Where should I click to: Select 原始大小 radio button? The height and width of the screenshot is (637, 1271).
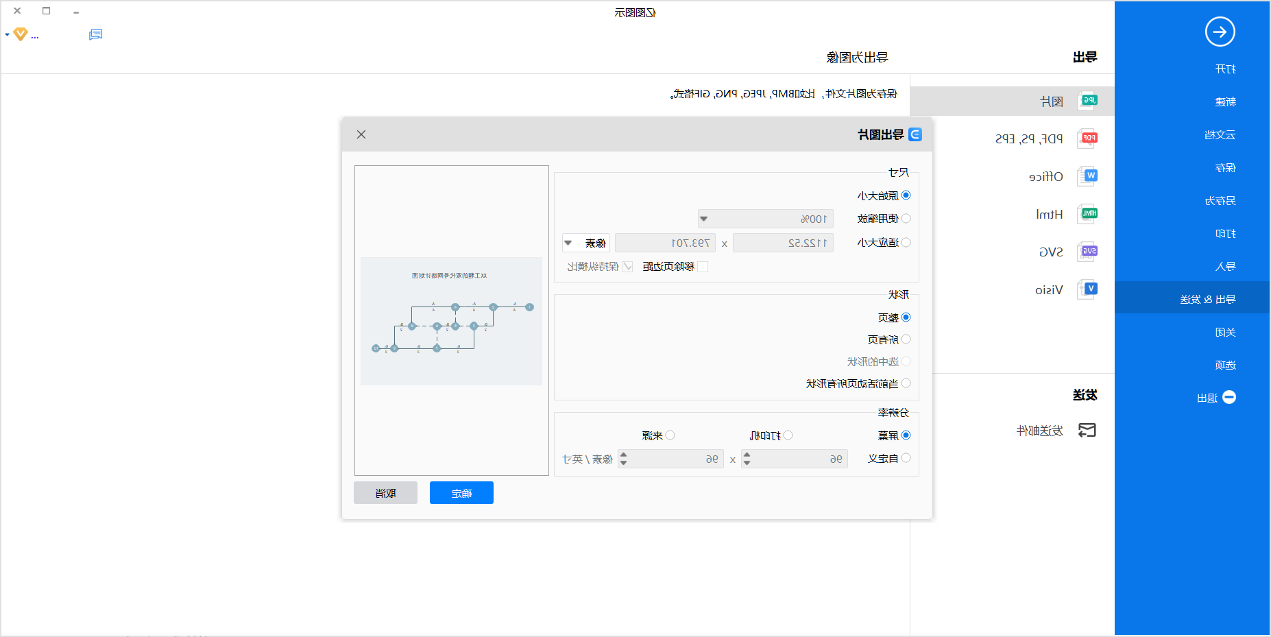pyautogui.click(x=906, y=195)
